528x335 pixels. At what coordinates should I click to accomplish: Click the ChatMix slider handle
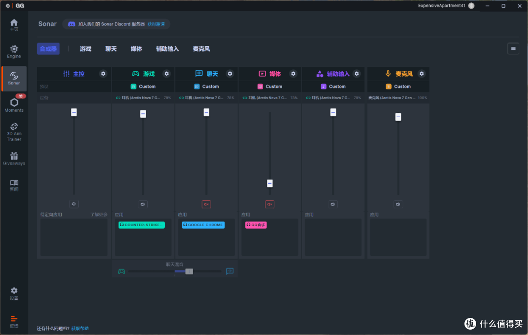tap(189, 272)
